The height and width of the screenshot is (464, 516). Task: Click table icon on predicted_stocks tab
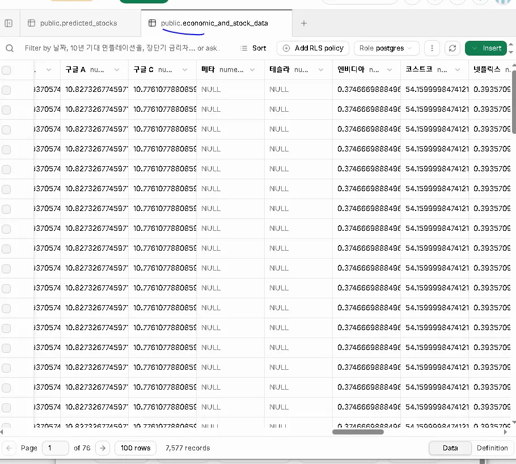pyautogui.click(x=31, y=23)
